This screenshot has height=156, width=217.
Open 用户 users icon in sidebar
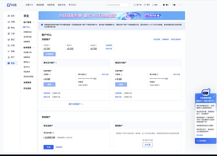tap(9, 57)
